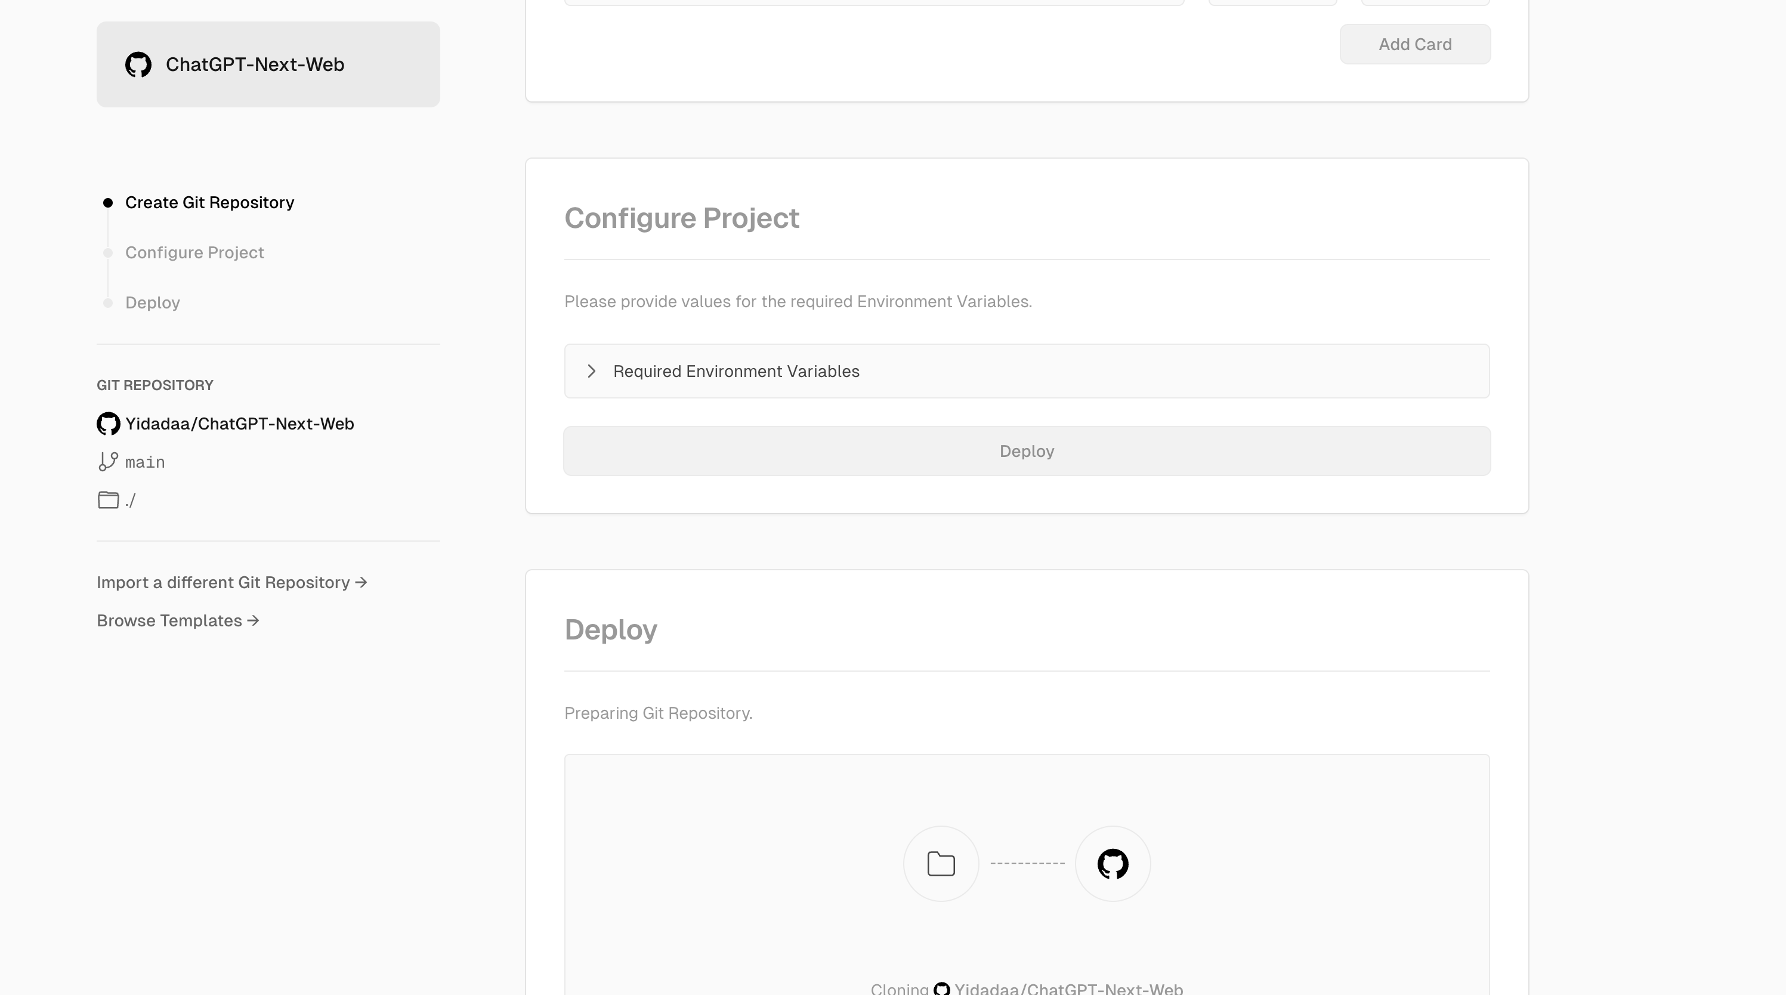Click GitHub icon beside Yidadaa/ChatGPT-Next-Web repository

pyautogui.click(x=108, y=424)
